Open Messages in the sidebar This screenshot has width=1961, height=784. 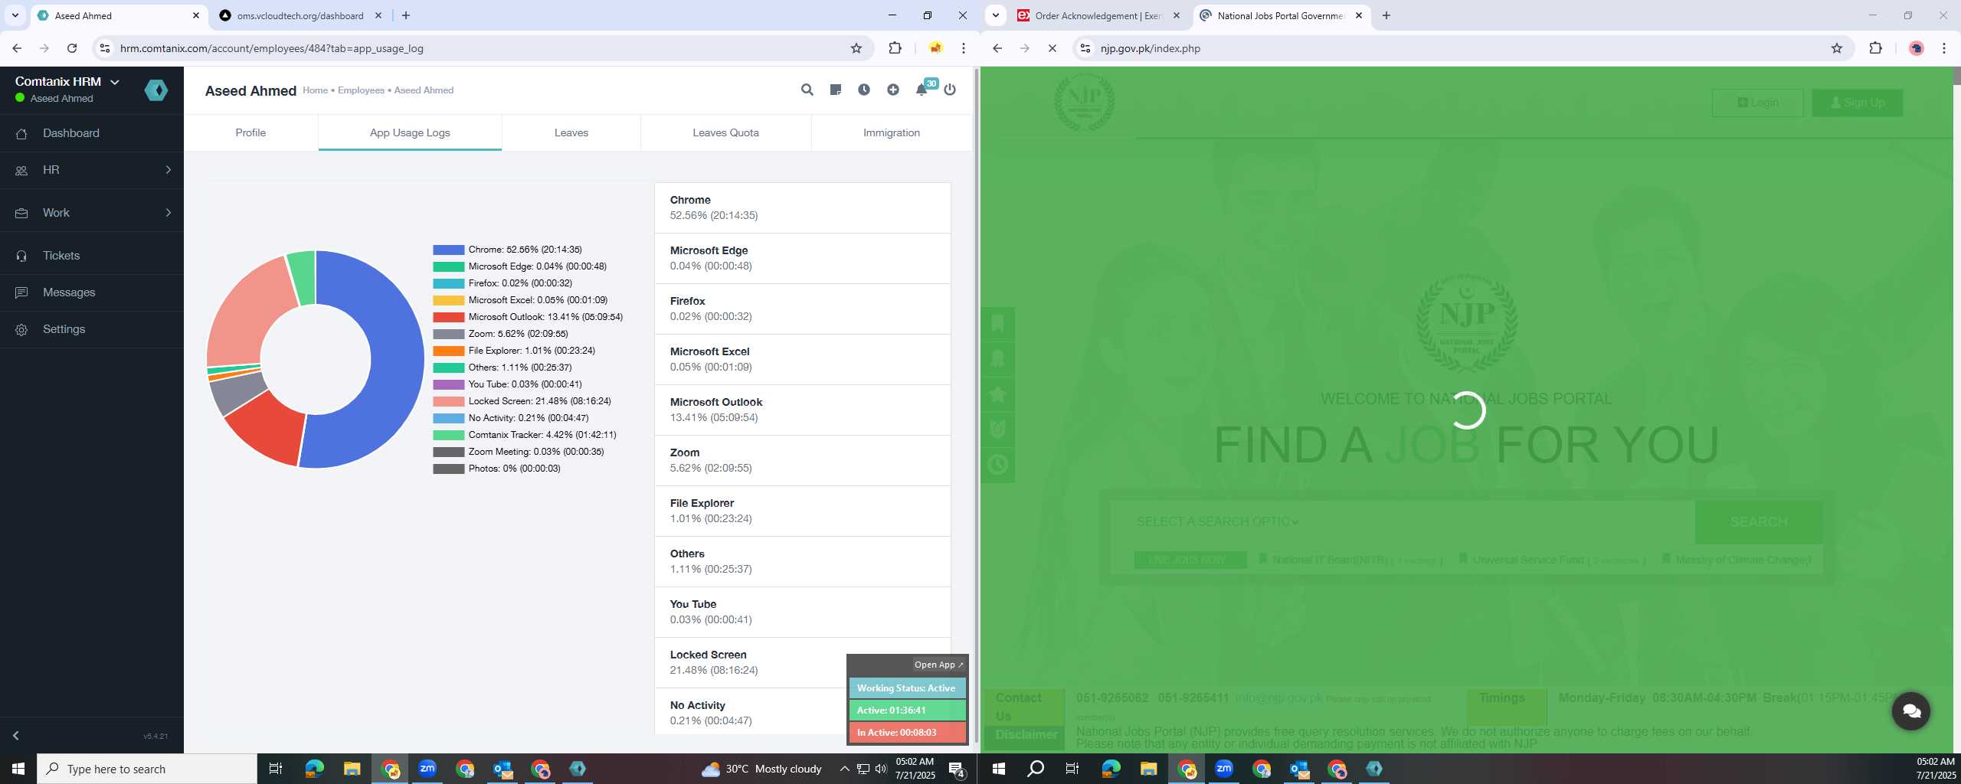click(92, 292)
